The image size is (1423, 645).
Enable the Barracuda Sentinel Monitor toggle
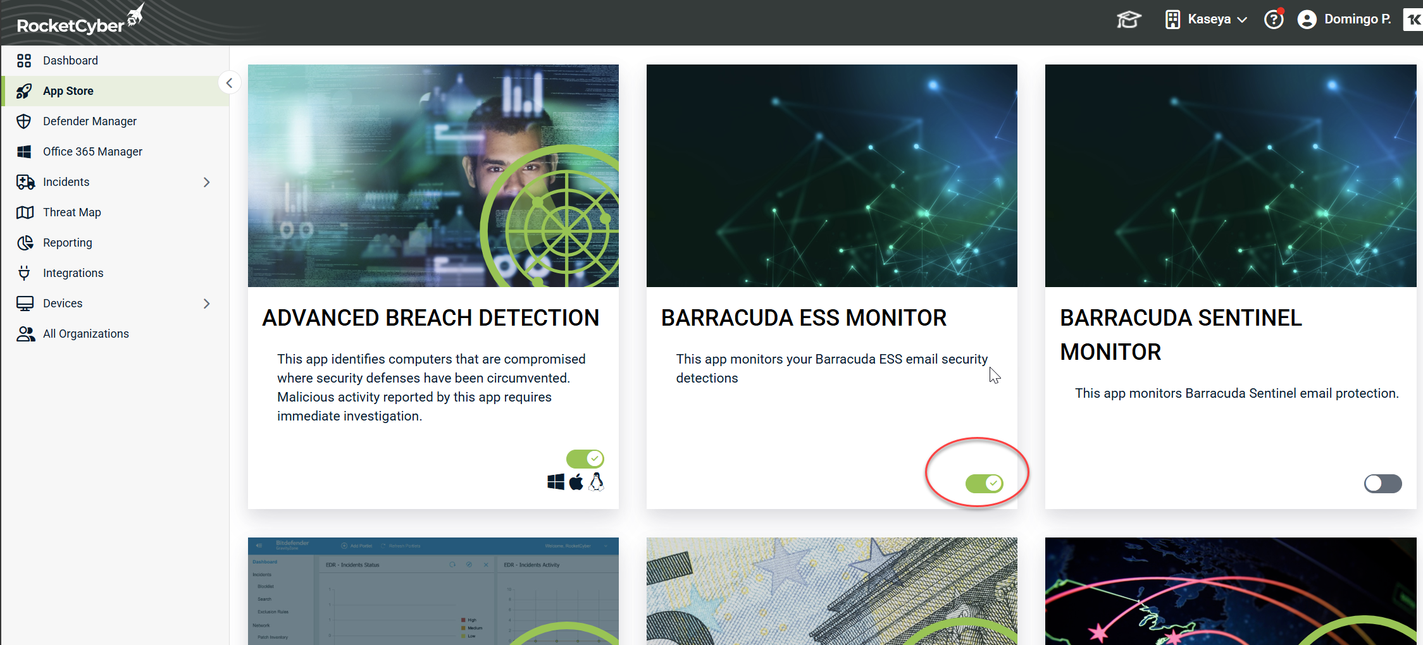pos(1383,484)
